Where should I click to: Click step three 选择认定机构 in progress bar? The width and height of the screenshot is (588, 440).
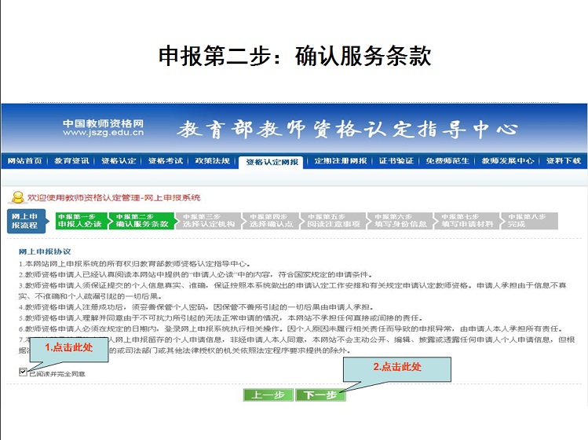pyautogui.click(x=208, y=221)
